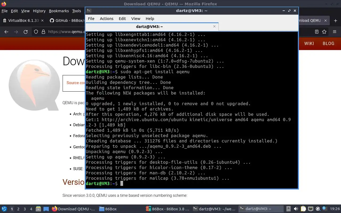Click the network connection tray icon
Viewport: 341px width, 213px height.
(x=311, y=209)
